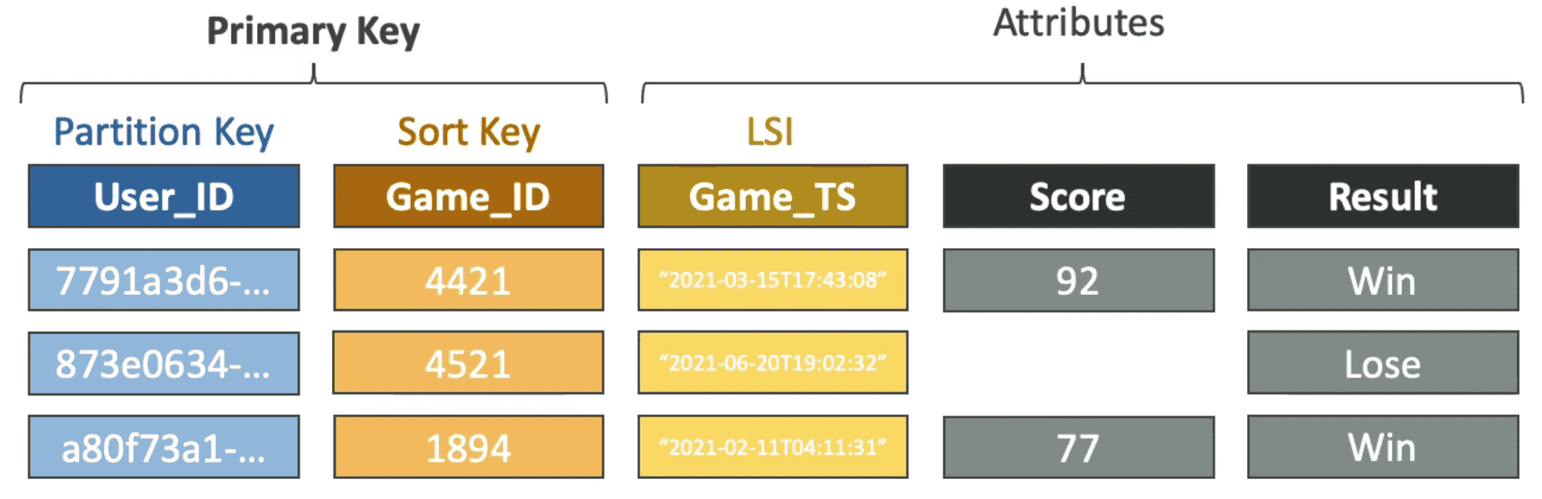Viewport: 1542px width, 499px height.
Task: Select timestamp 2021-06-20T19:02:32 cell
Action: click(772, 363)
